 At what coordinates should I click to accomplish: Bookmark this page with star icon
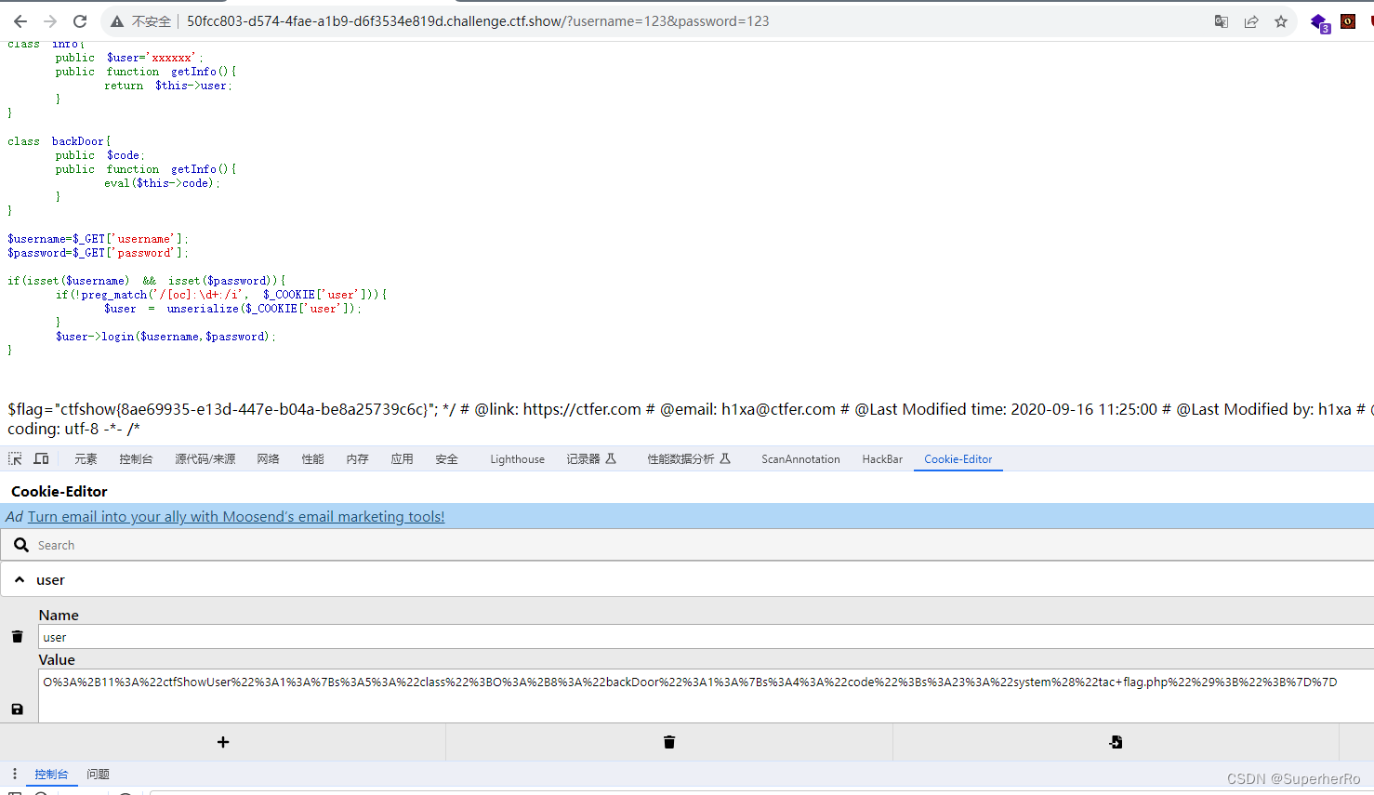[x=1281, y=21]
